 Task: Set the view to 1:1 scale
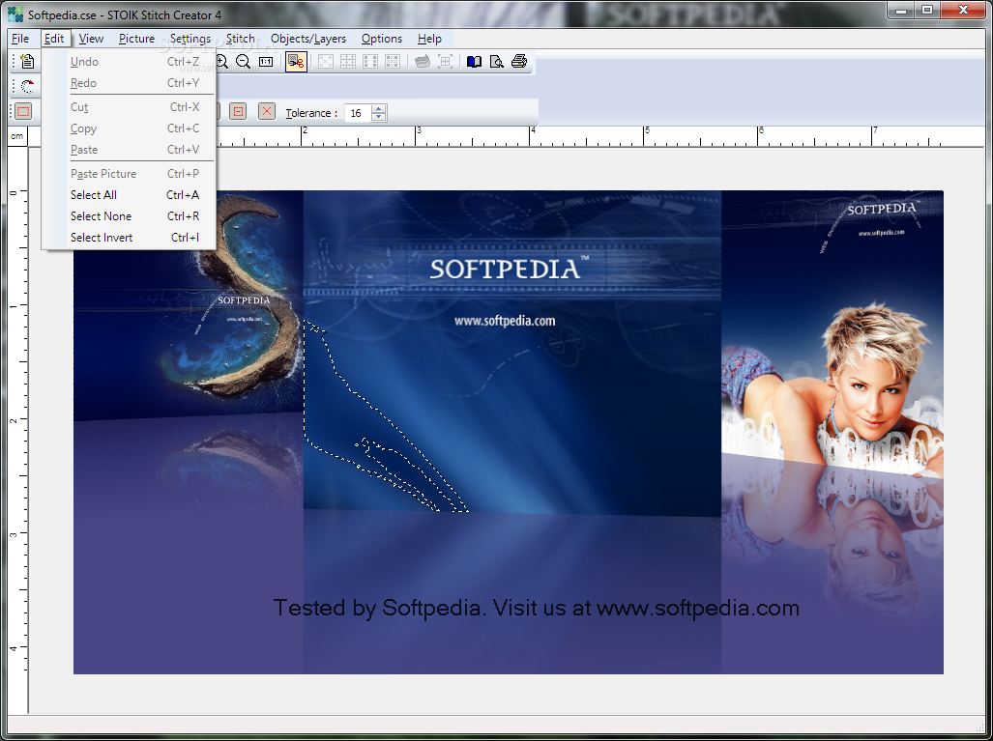coord(266,62)
